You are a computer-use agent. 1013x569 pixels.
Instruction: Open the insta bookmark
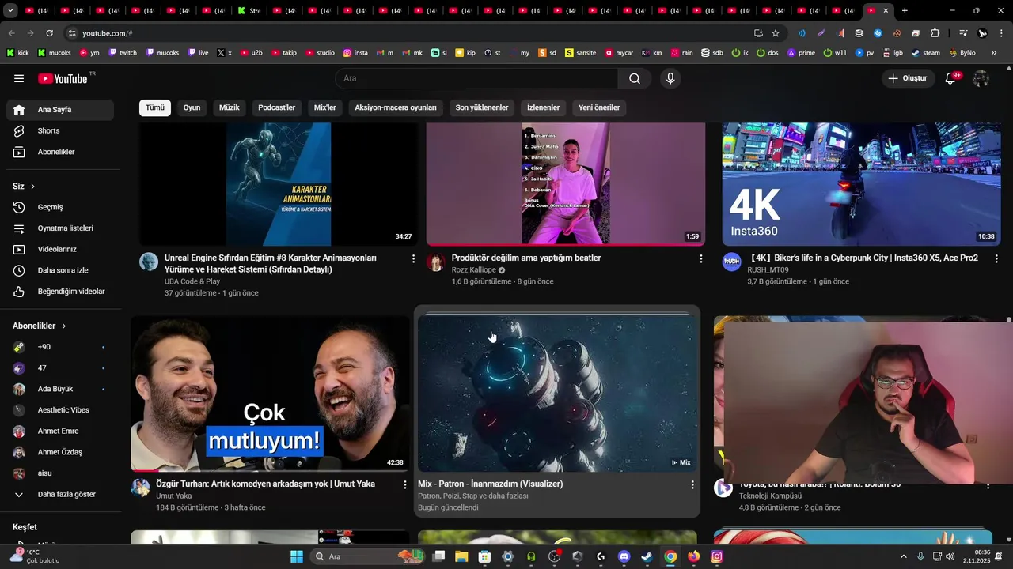(355, 53)
